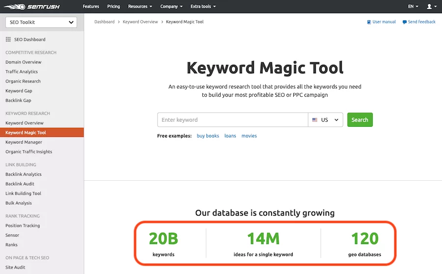Open the Resources menu
Screen dimensions: 442x274
(x=140, y=7)
